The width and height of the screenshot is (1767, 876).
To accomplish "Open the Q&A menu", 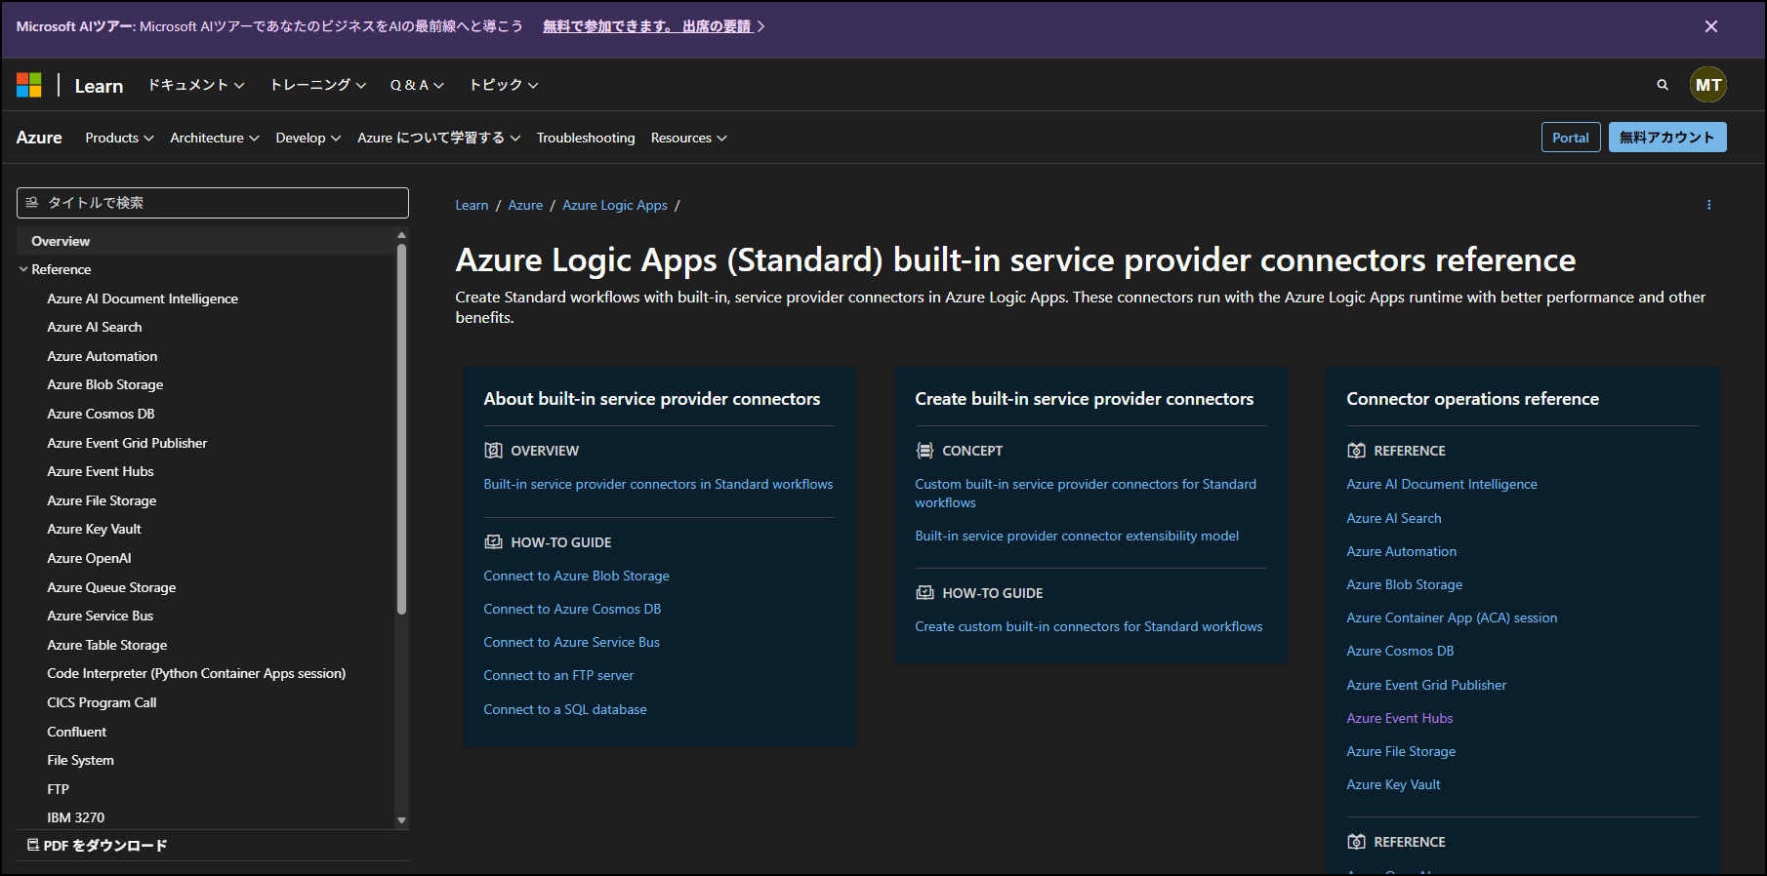I will (417, 85).
